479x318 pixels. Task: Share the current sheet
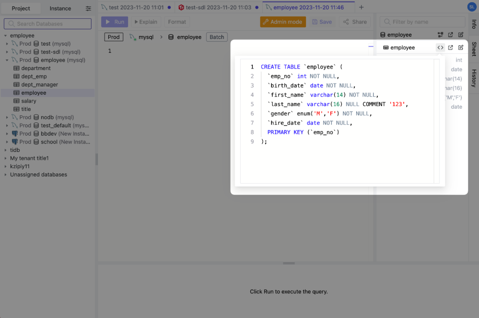click(x=355, y=22)
